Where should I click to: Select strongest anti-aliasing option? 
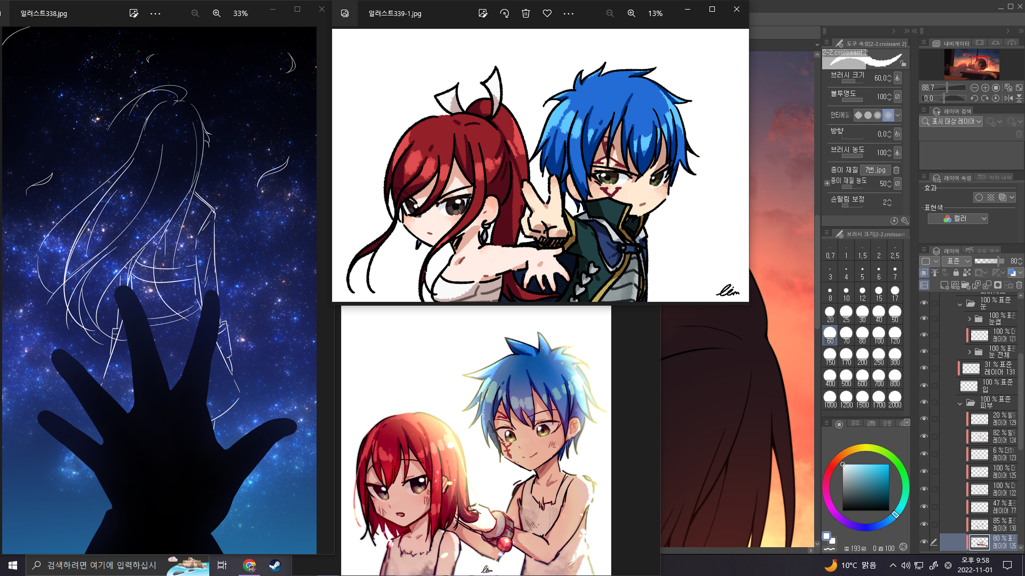pos(888,115)
